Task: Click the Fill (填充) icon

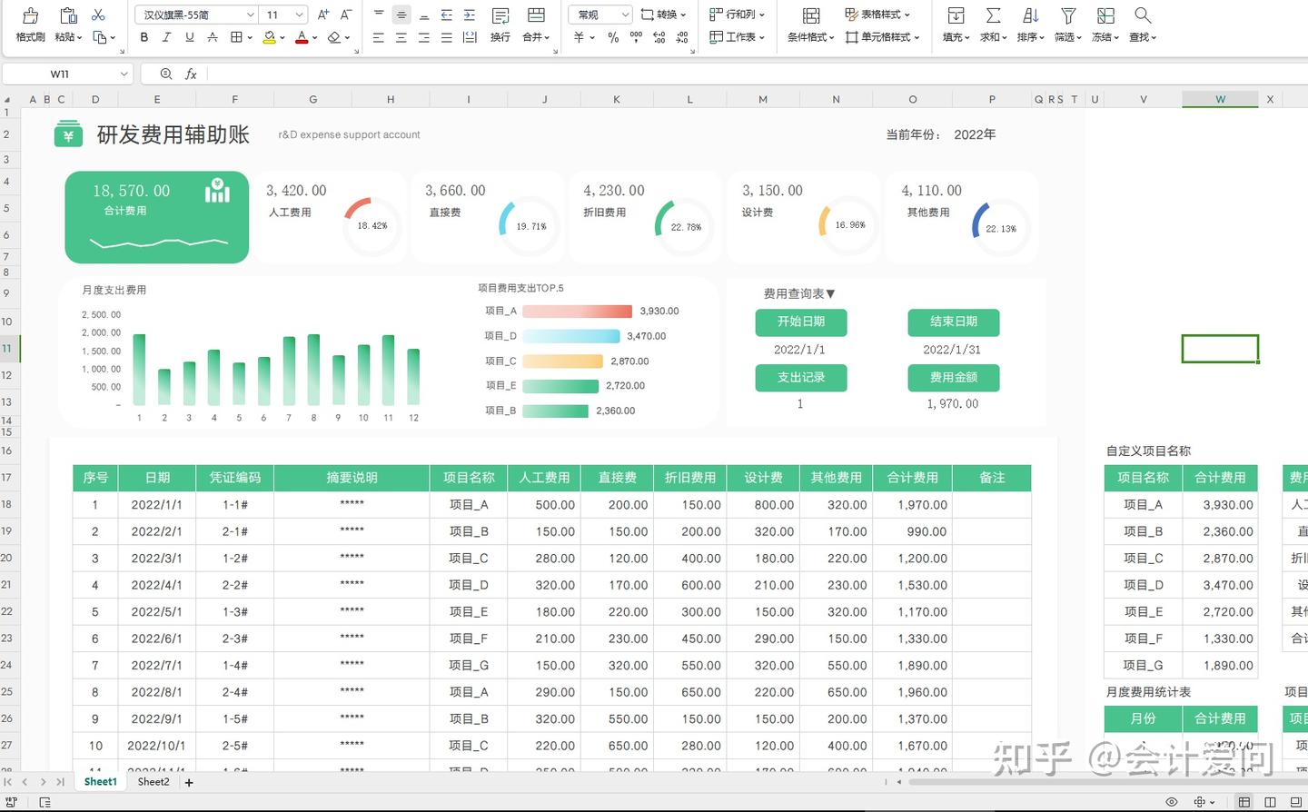Action: point(956,15)
